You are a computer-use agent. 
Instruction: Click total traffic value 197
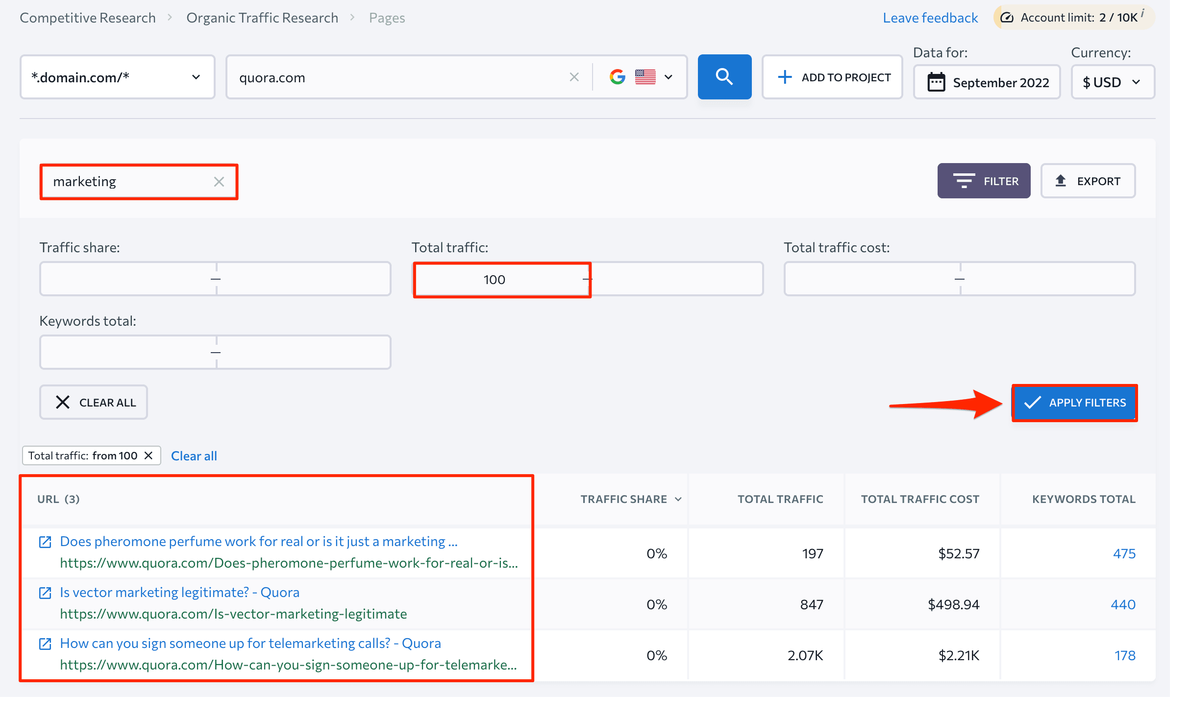click(813, 553)
